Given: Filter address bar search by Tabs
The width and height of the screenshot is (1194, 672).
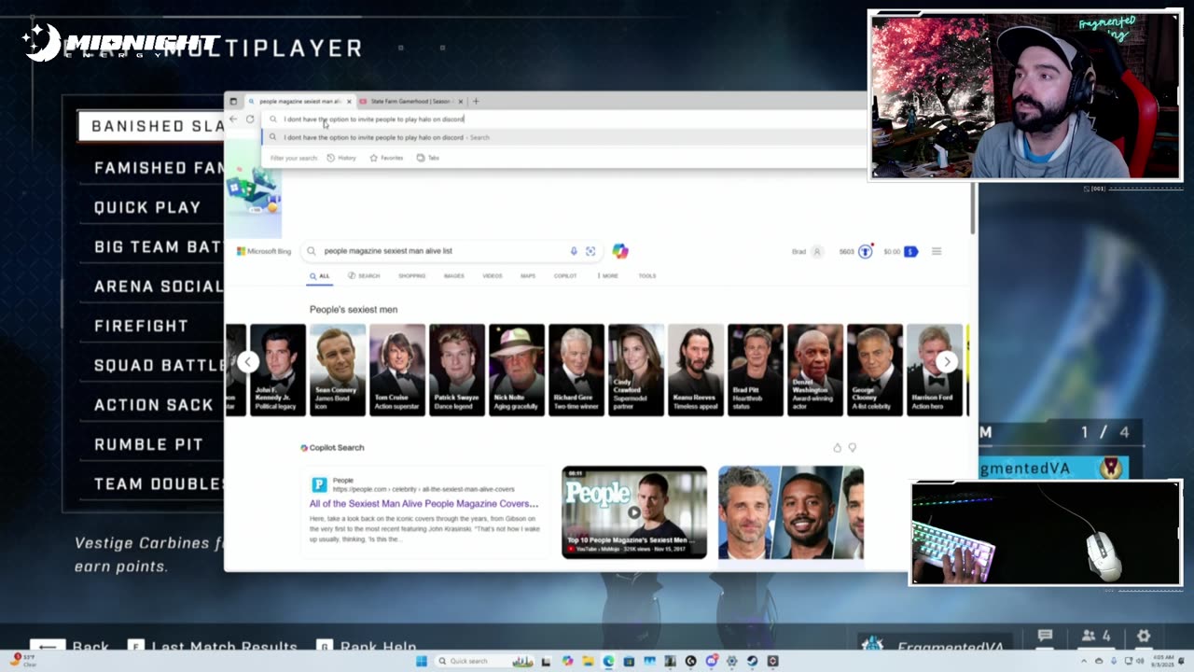Looking at the screenshot, I should point(428,158).
